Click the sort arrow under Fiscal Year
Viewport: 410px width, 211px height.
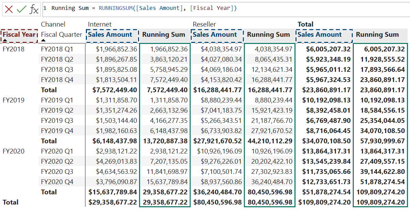coord(5,40)
